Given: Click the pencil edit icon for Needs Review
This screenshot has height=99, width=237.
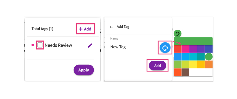Looking at the screenshot, I should (x=90, y=45).
